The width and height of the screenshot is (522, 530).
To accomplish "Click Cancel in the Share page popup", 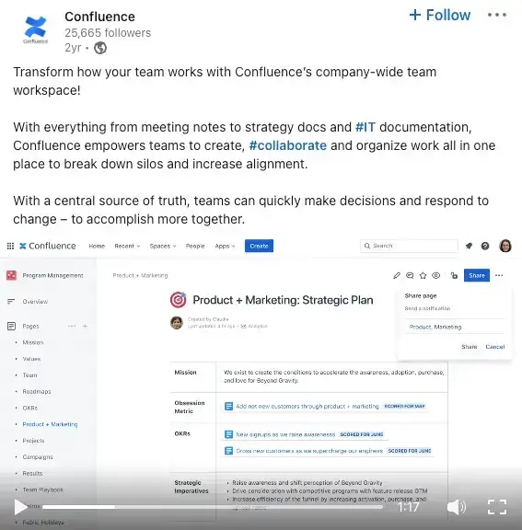I will coord(495,347).
